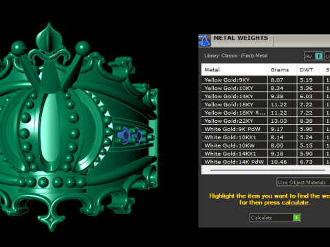Click the 8.14 grams value
Screen dimensions: 330x247
(x=276, y=137)
